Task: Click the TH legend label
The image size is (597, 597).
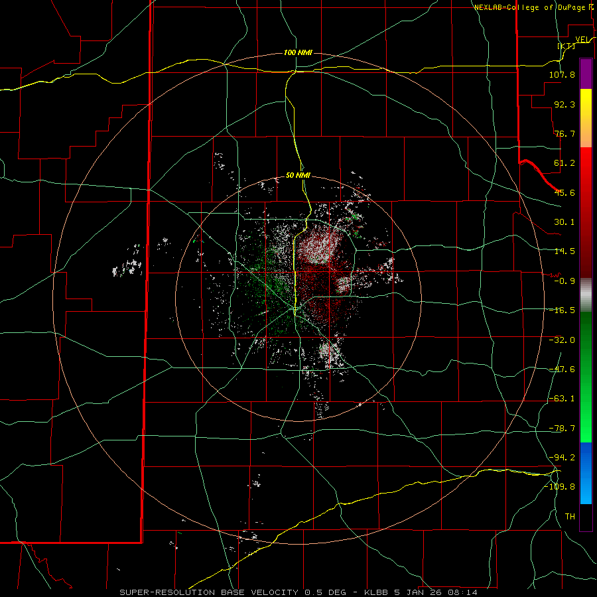Action: (x=570, y=516)
